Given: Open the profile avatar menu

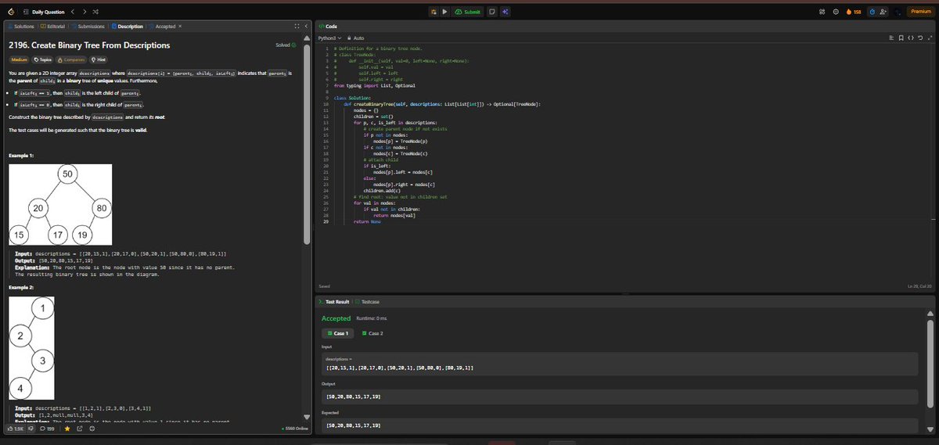Looking at the screenshot, I should point(898,12).
